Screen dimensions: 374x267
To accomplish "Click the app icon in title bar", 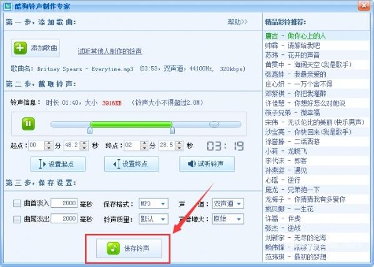I will point(7,6).
